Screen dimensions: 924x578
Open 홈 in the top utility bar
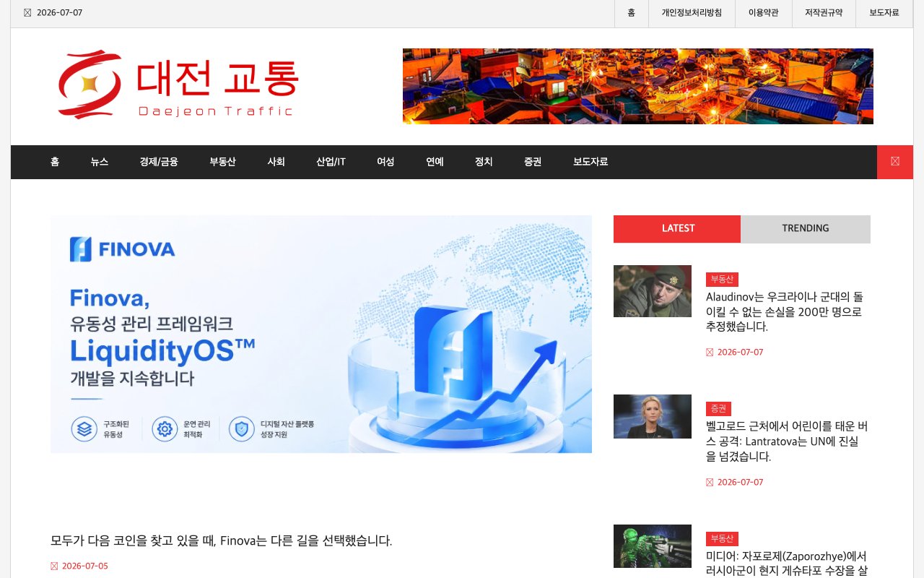[x=632, y=13]
